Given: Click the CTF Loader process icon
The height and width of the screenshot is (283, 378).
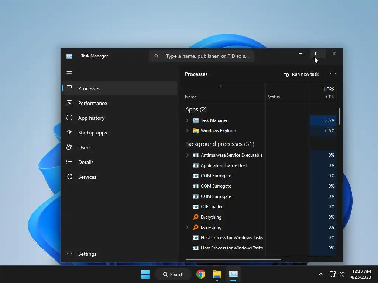Looking at the screenshot, I should tap(196, 207).
